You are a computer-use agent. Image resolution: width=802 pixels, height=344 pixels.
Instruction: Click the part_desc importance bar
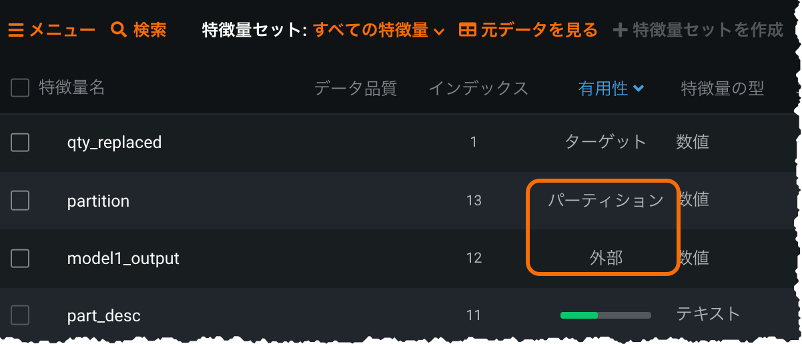(x=605, y=315)
